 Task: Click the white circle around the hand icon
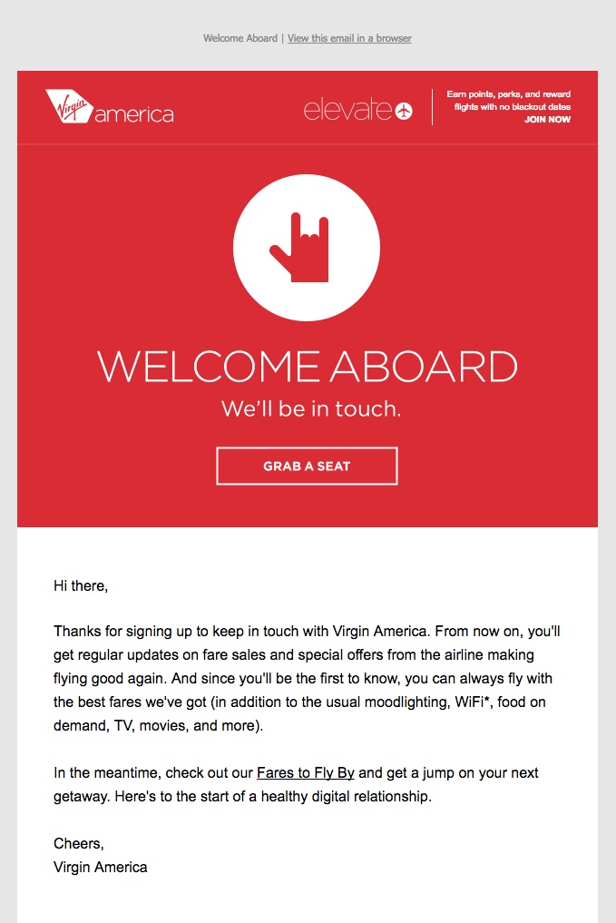[x=307, y=248]
